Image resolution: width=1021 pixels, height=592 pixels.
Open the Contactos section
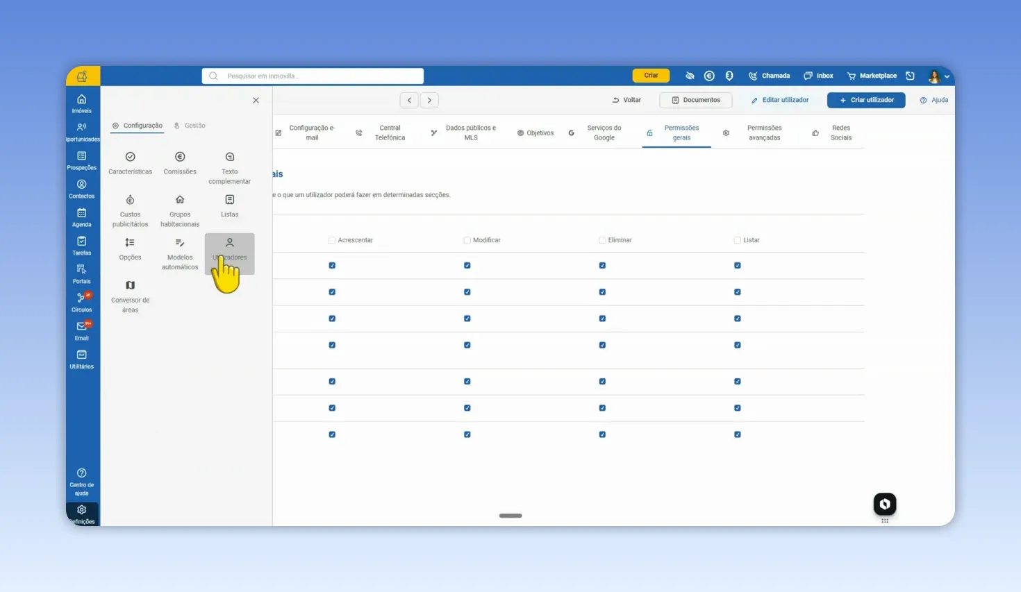pos(81,189)
